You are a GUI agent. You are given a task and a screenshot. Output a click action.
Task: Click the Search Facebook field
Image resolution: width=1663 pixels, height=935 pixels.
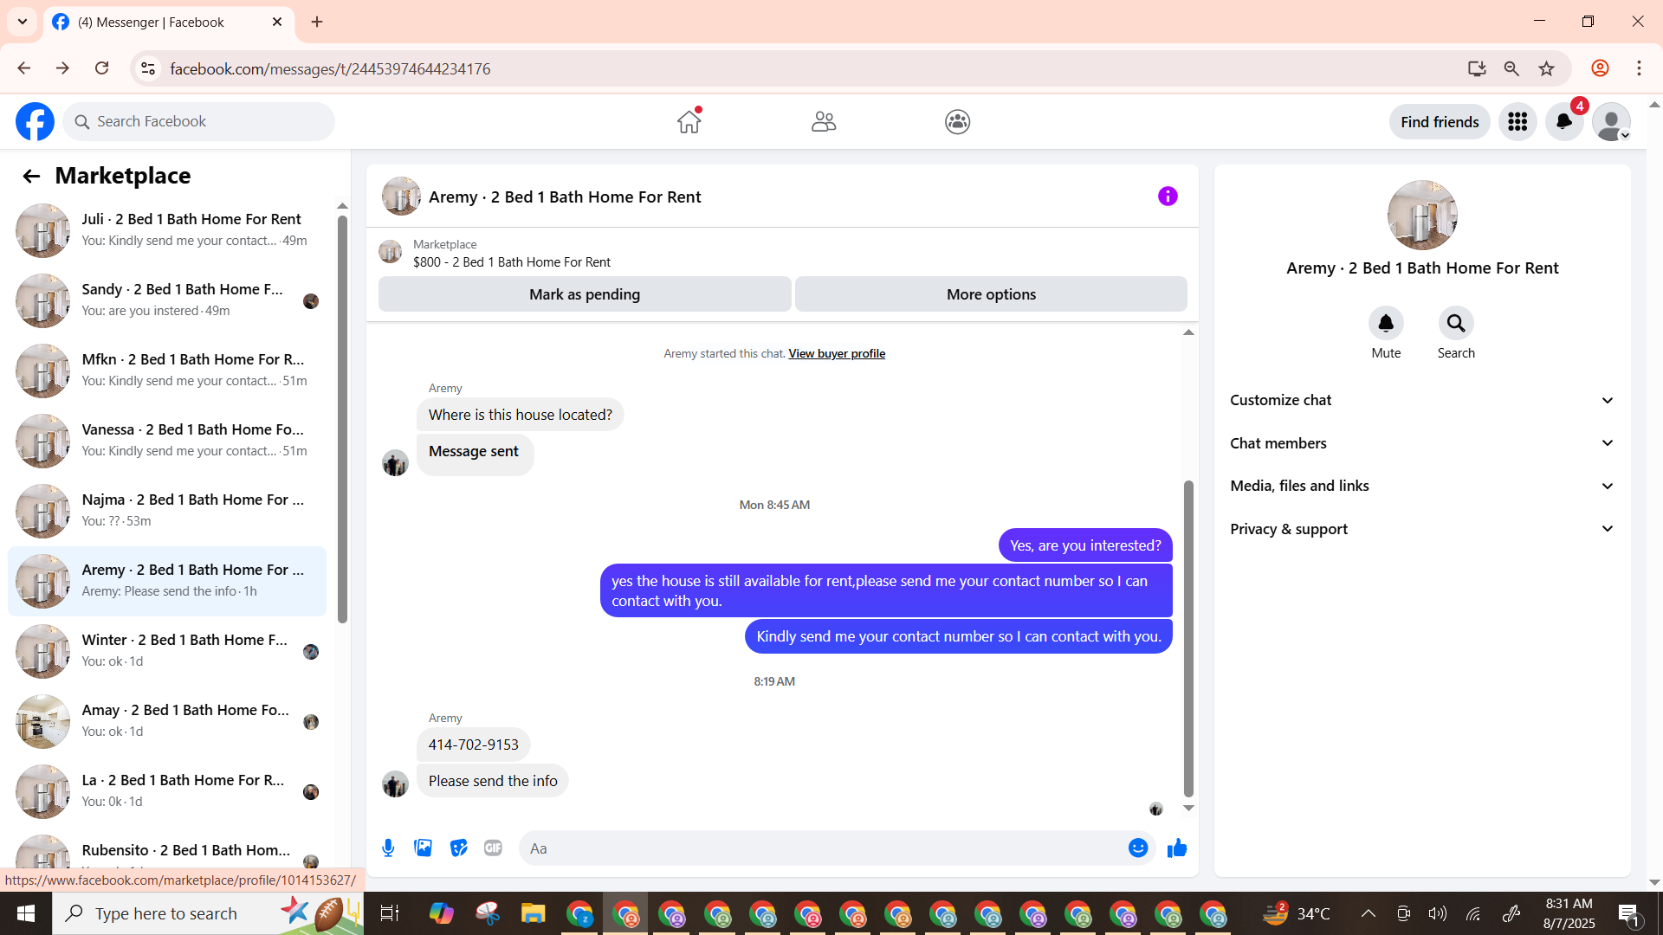coord(198,122)
